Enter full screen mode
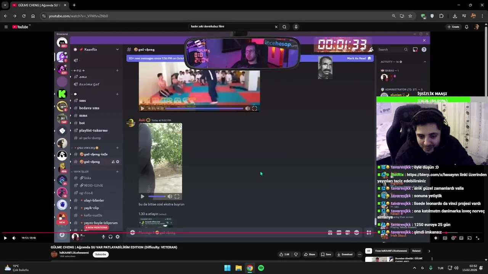The image size is (488, 274). 477,238
